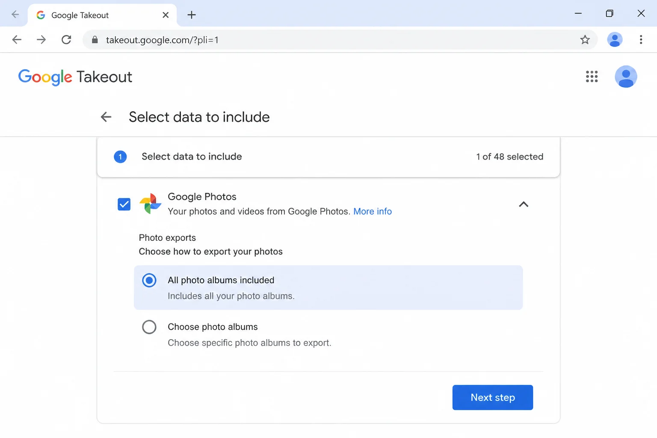
Task: Go back using arrow beside Select data heading
Action: point(106,117)
